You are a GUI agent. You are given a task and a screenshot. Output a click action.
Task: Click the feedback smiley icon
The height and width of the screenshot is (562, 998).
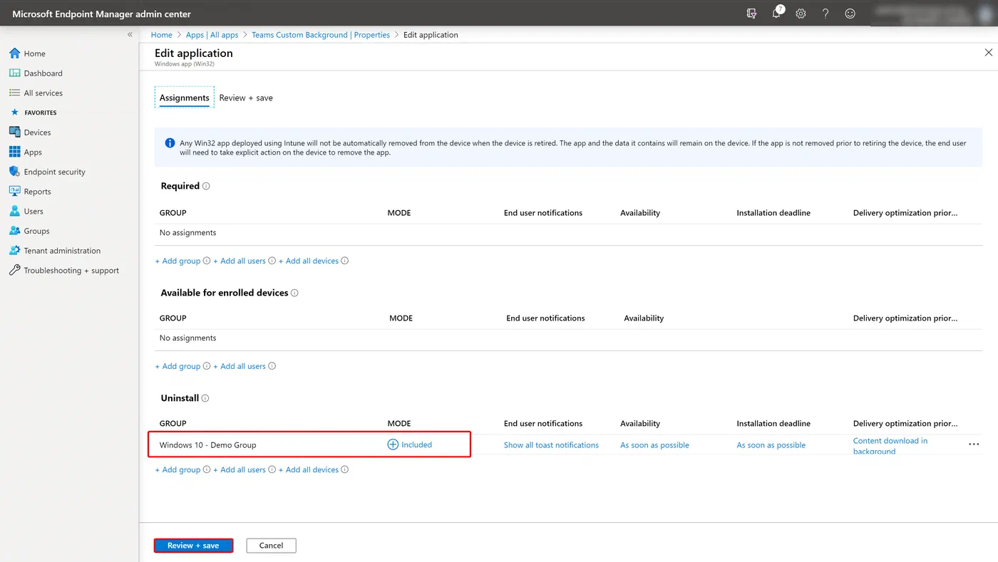(x=850, y=14)
